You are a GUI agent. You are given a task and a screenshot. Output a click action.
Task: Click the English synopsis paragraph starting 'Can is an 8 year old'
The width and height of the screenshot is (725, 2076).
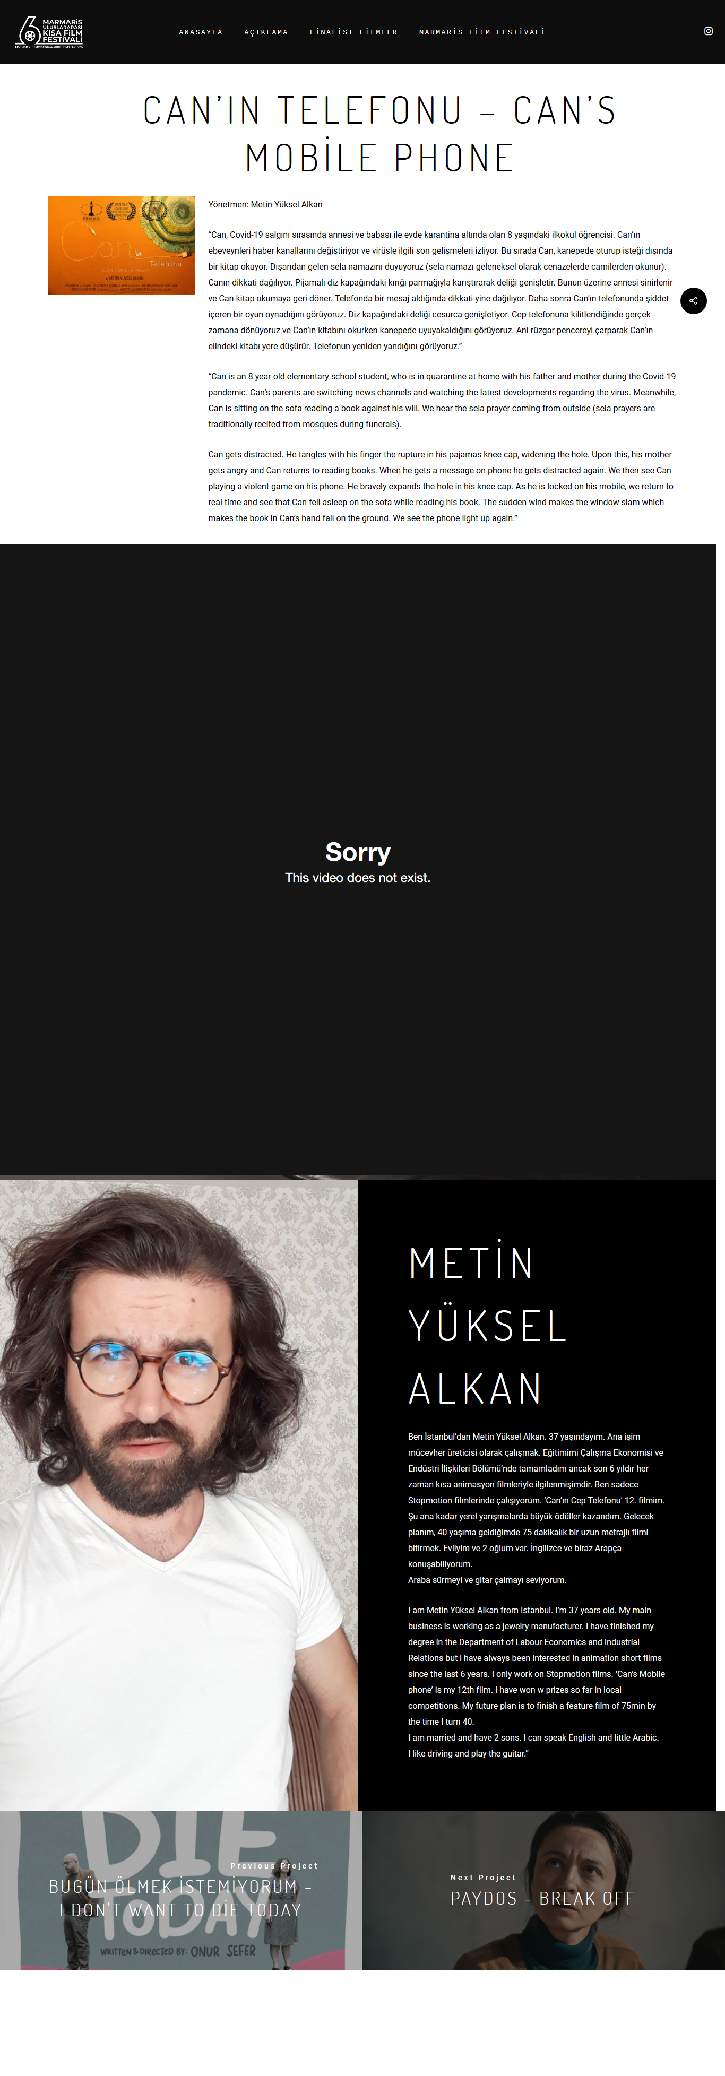click(x=442, y=400)
